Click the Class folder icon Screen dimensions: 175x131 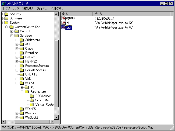point(22,49)
